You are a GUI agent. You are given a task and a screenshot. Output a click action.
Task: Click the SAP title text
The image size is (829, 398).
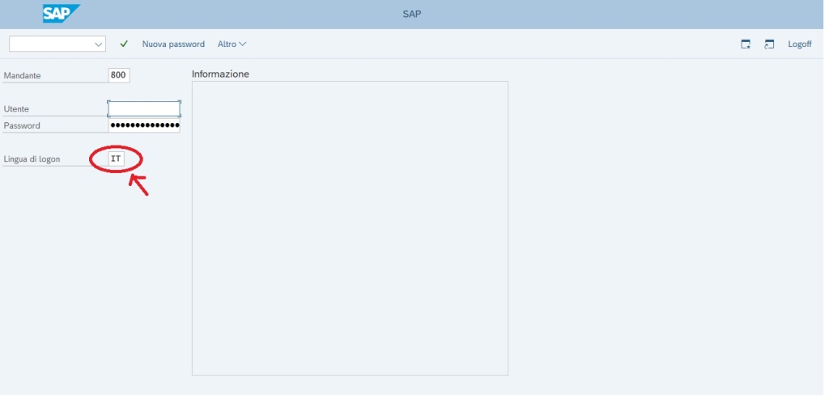pyautogui.click(x=412, y=14)
